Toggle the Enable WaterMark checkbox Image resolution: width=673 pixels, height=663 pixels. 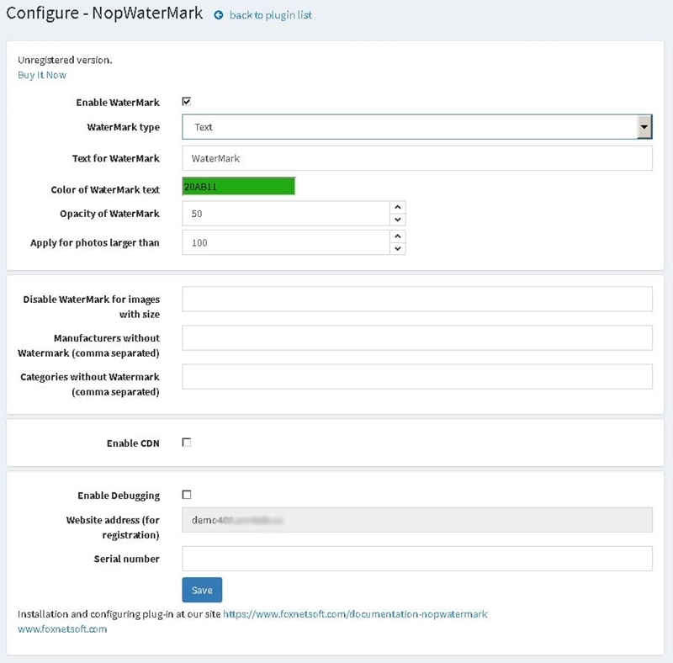[186, 101]
